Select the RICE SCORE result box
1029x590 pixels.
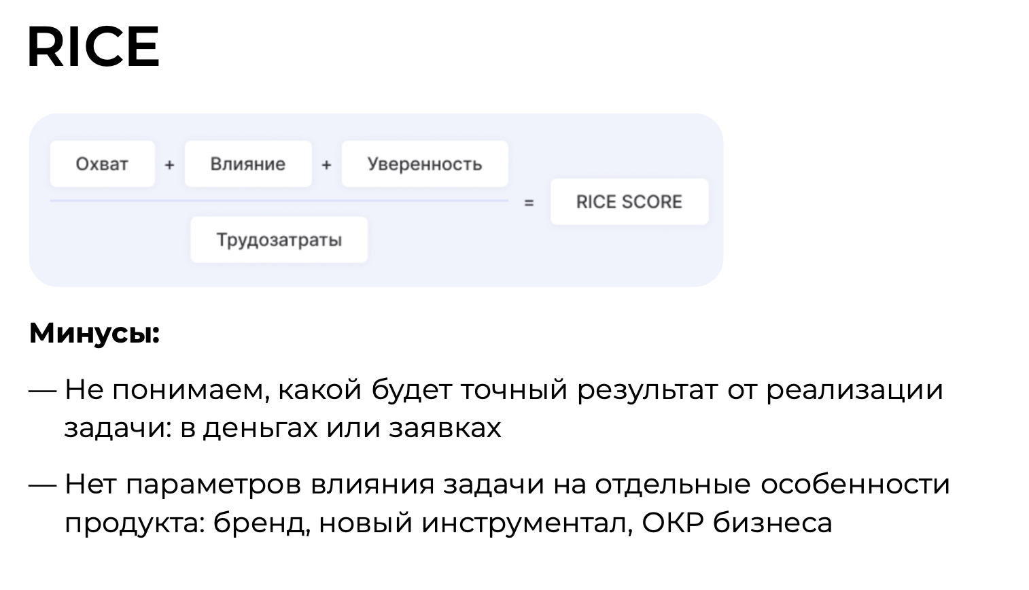pyautogui.click(x=629, y=202)
